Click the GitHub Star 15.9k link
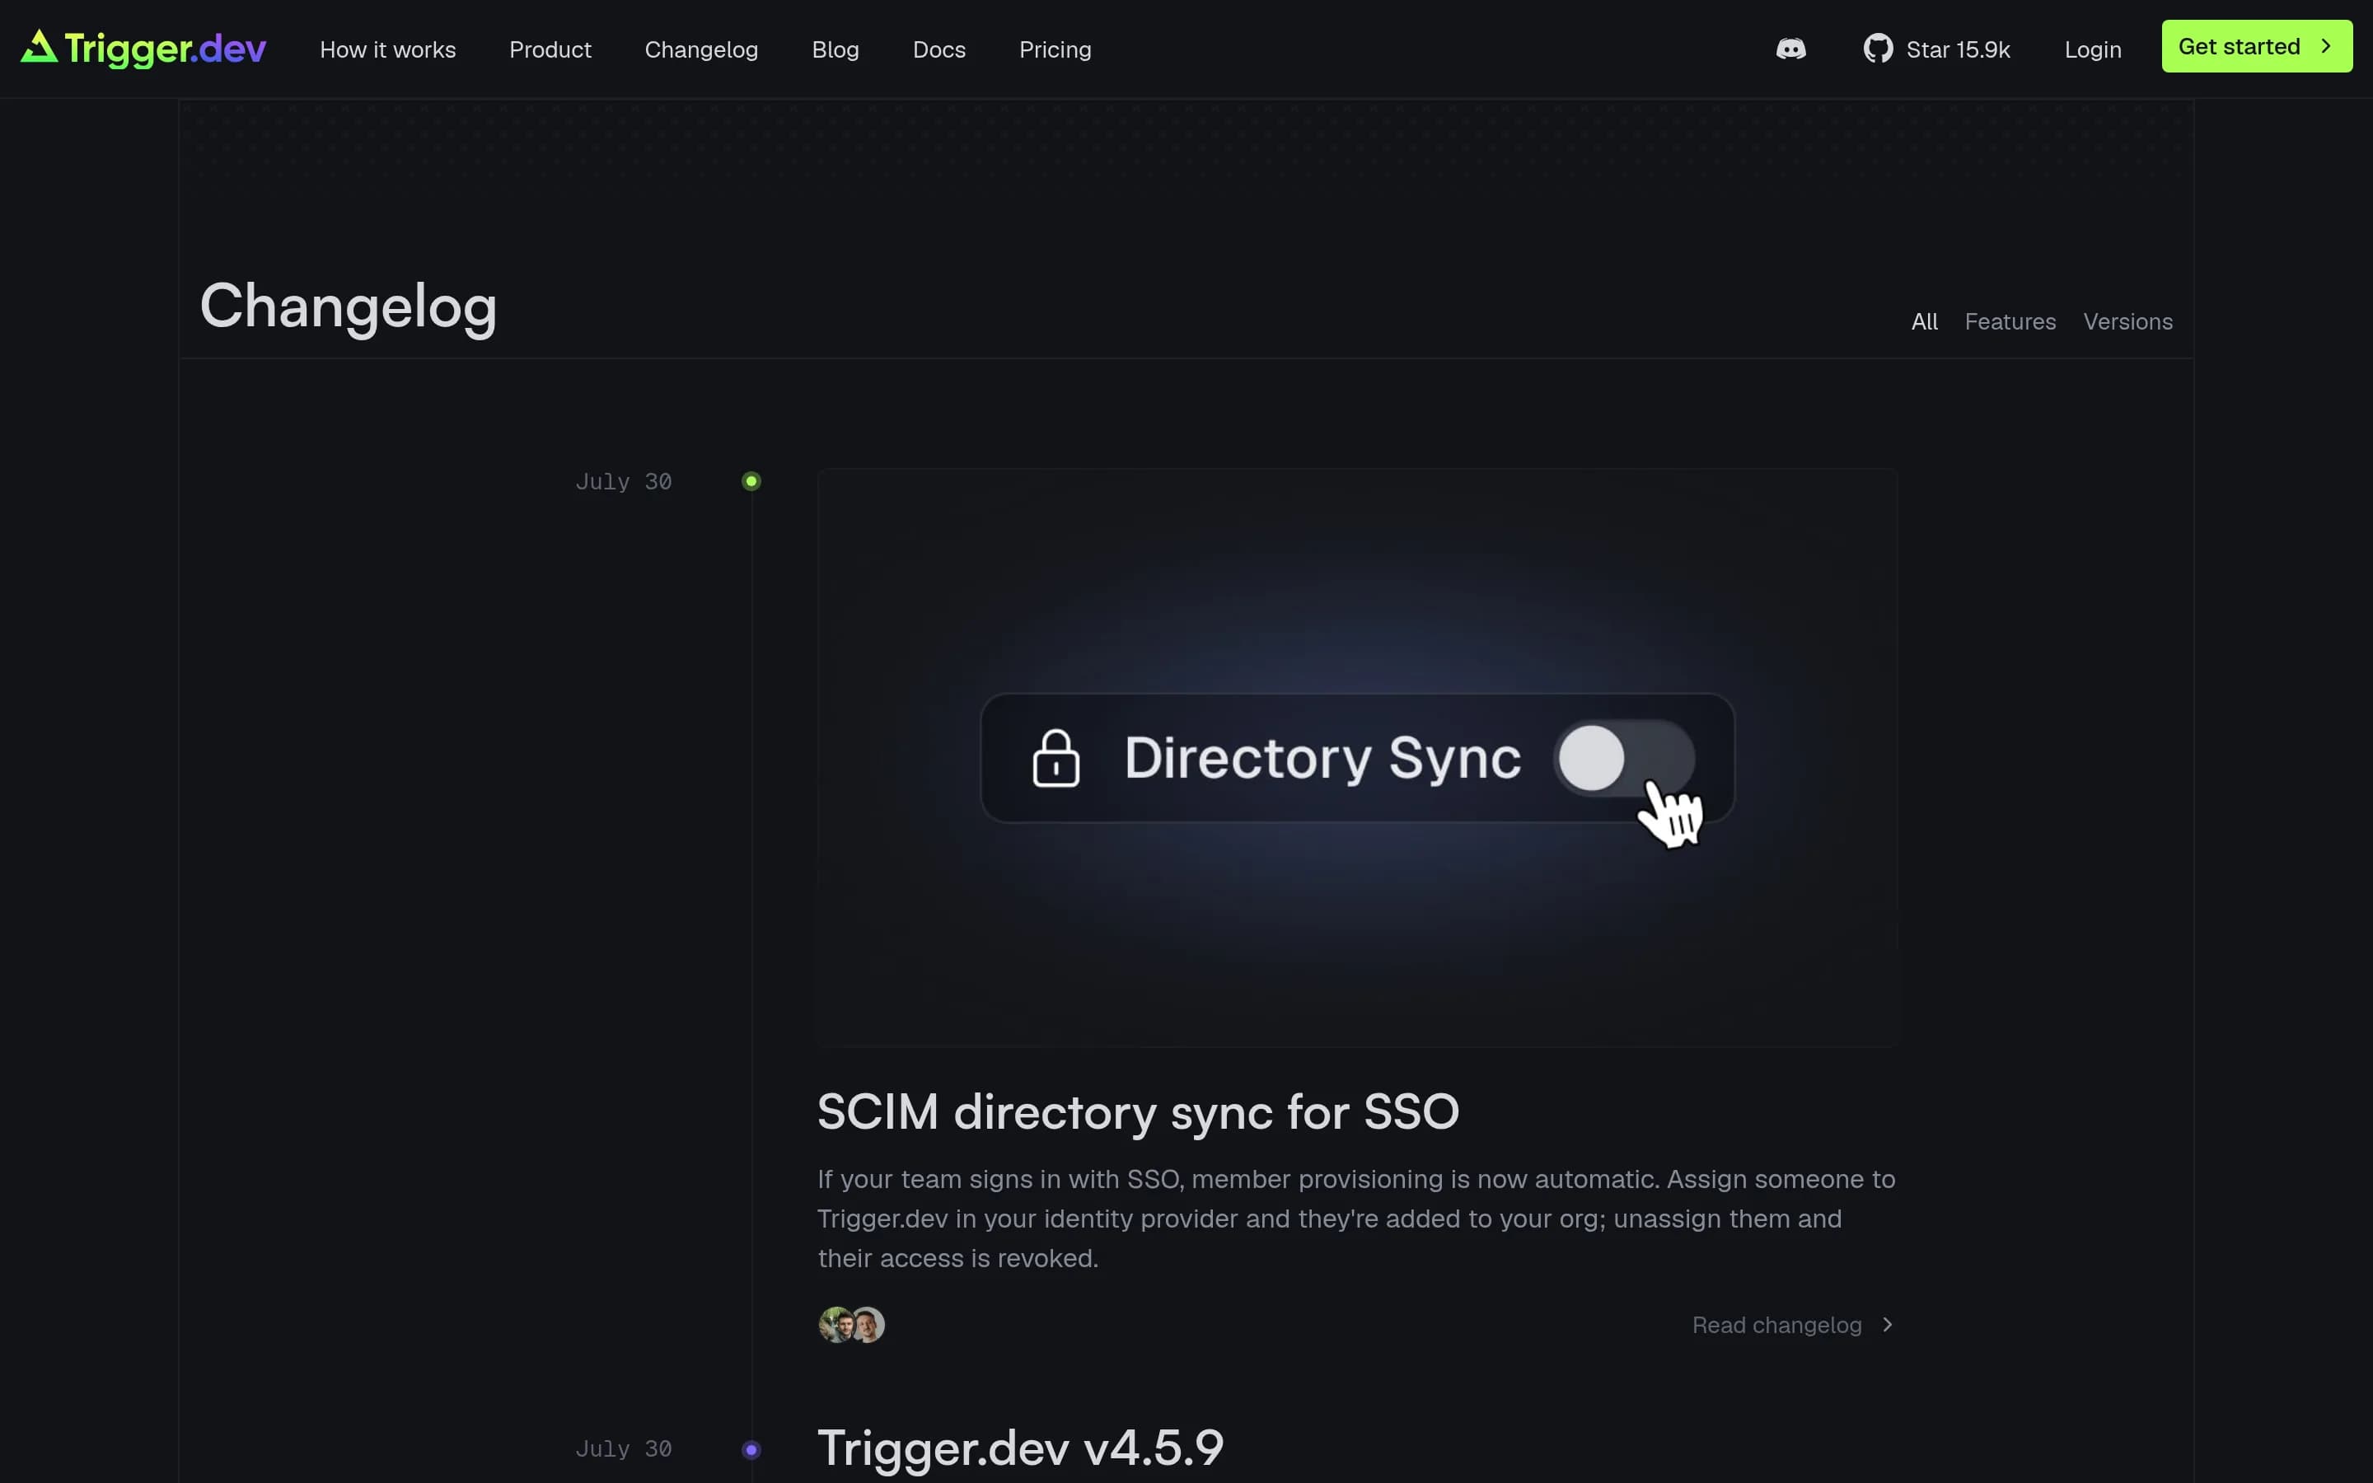Viewport: 2373px width, 1483px height. 1936,49
